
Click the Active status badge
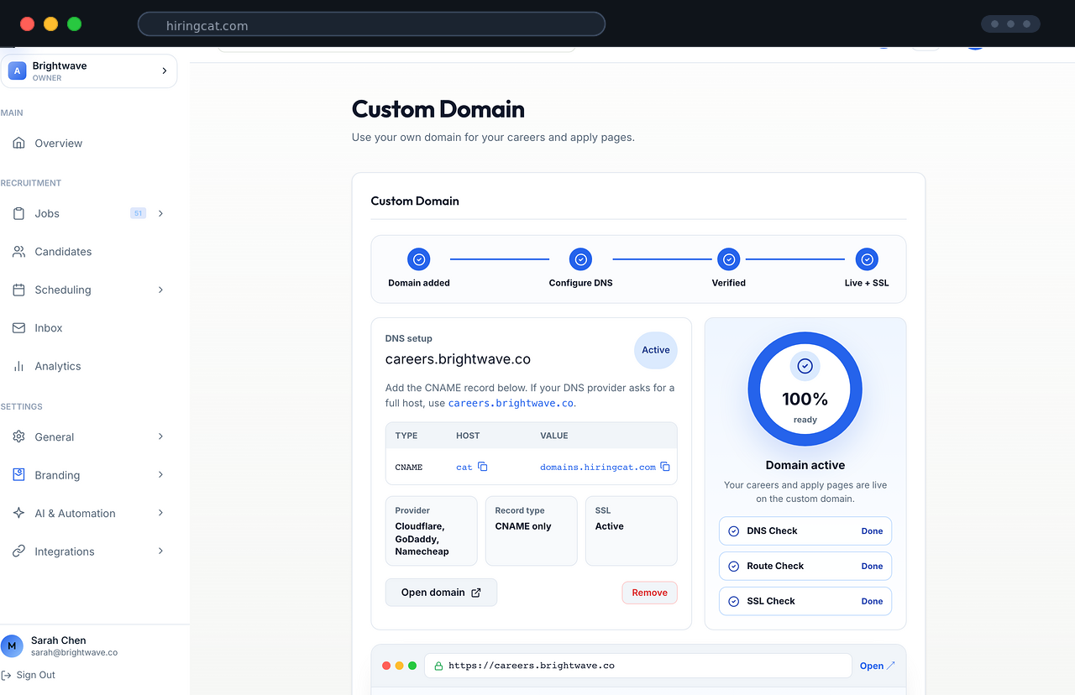point(656,350)
